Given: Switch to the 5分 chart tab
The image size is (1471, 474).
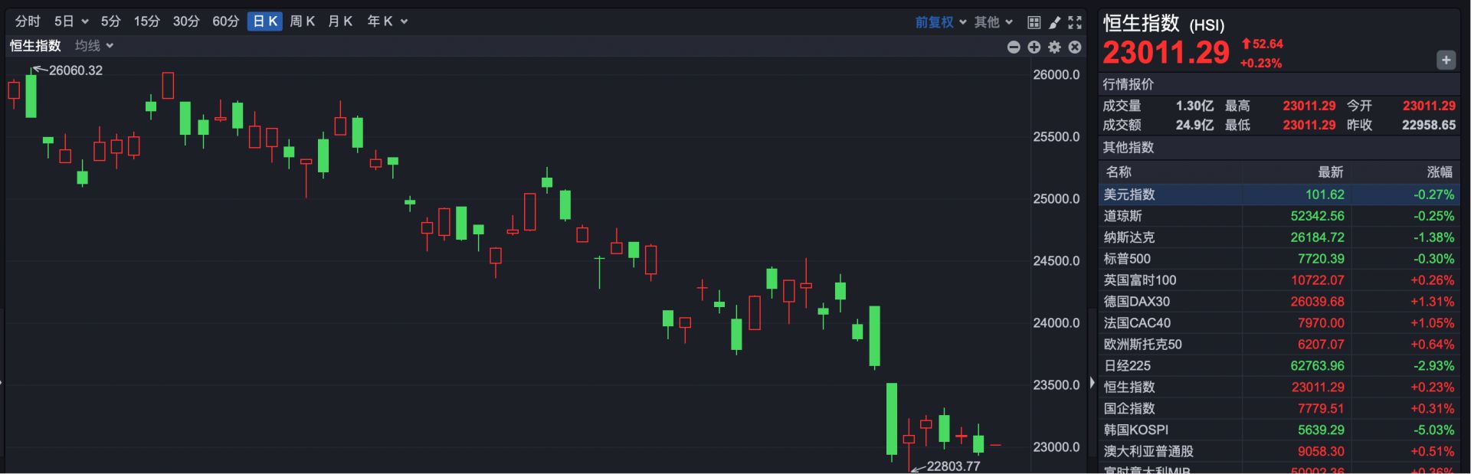Looking at the screenshot, I should click(111, 21).
